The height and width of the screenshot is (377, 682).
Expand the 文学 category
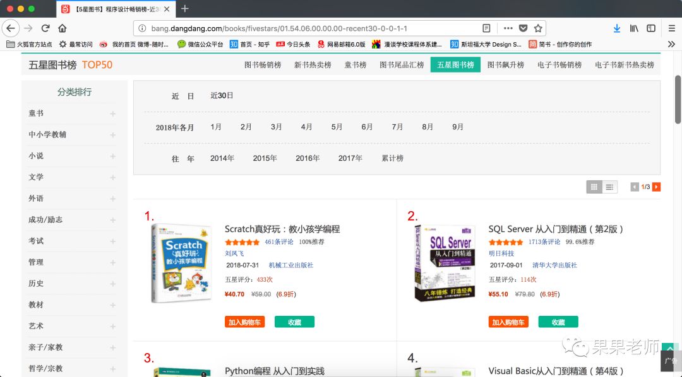[x=112, y=178]
